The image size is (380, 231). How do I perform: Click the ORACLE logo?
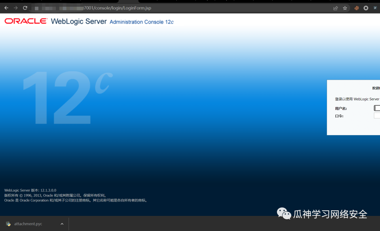point(26,21)
